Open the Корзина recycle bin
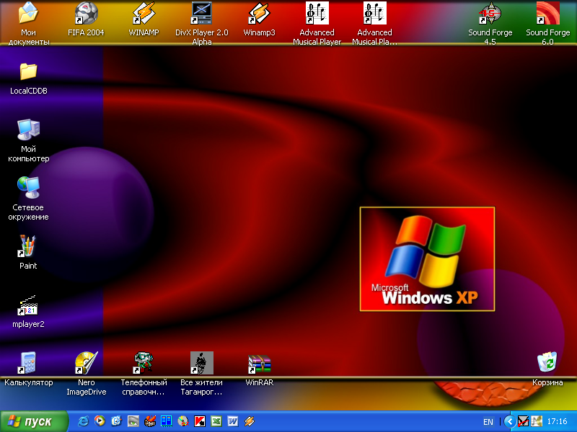 coord(547,363)
